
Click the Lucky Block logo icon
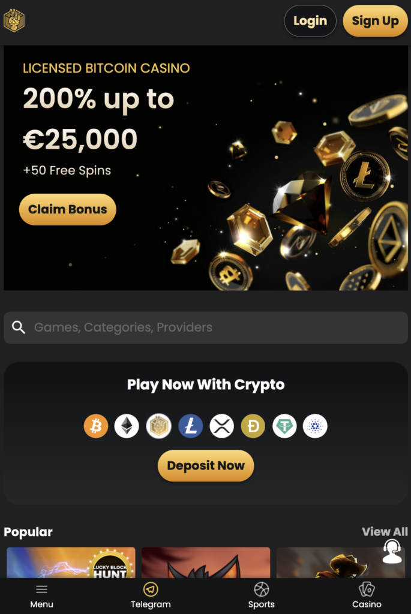[14, 21]
